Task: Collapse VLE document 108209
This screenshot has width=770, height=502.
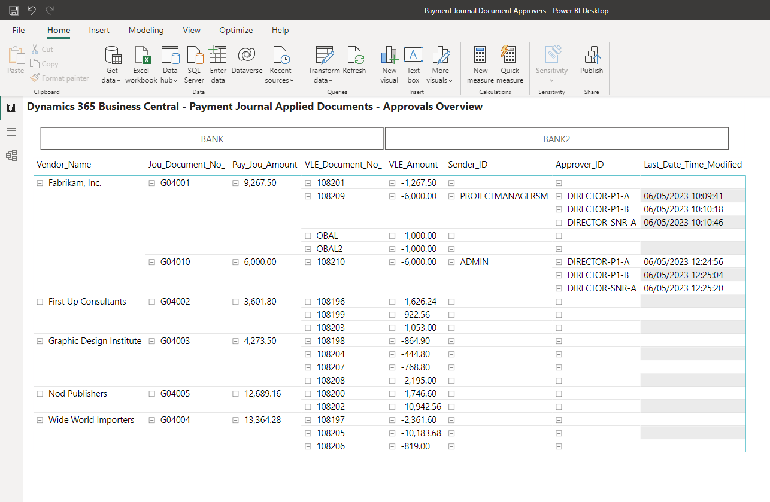Action: click(x=308, y=196)
